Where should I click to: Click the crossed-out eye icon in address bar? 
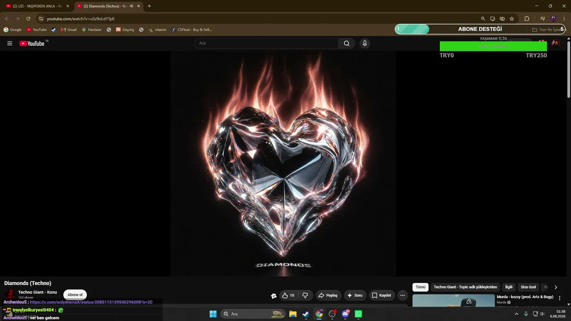(x=502, y=19)
